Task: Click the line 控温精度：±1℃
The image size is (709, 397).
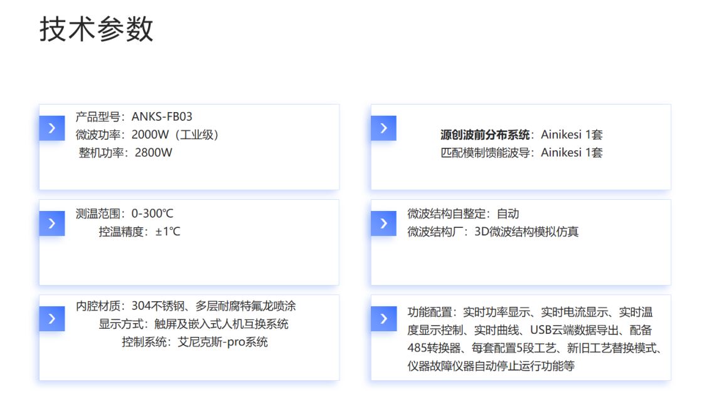Action: [x=139, y=232]
